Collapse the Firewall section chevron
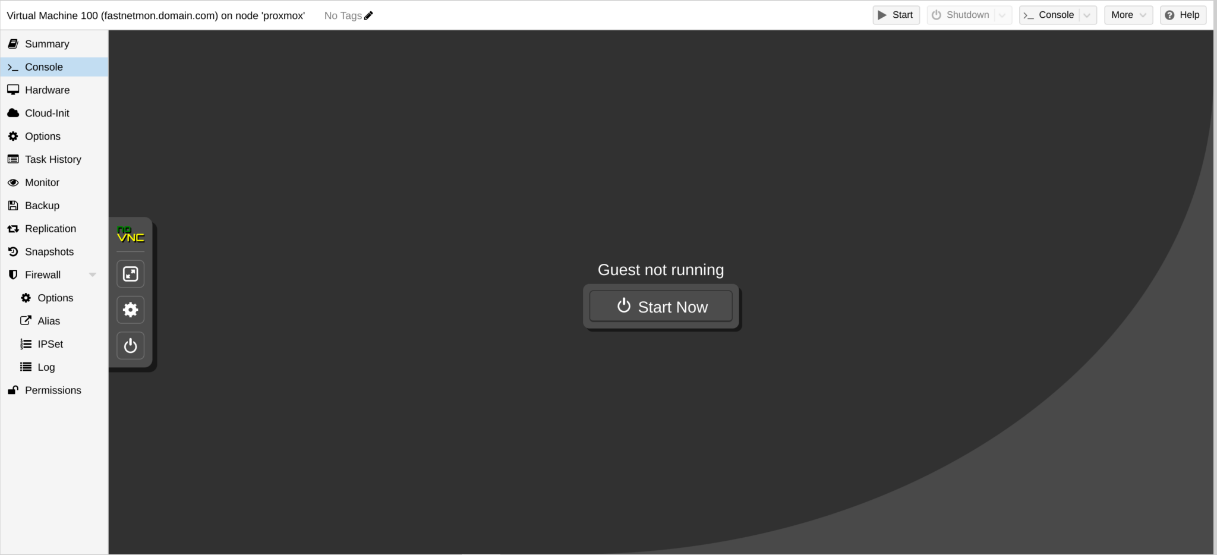Screen dimensions: 1217x555 (x=93, y=275)
